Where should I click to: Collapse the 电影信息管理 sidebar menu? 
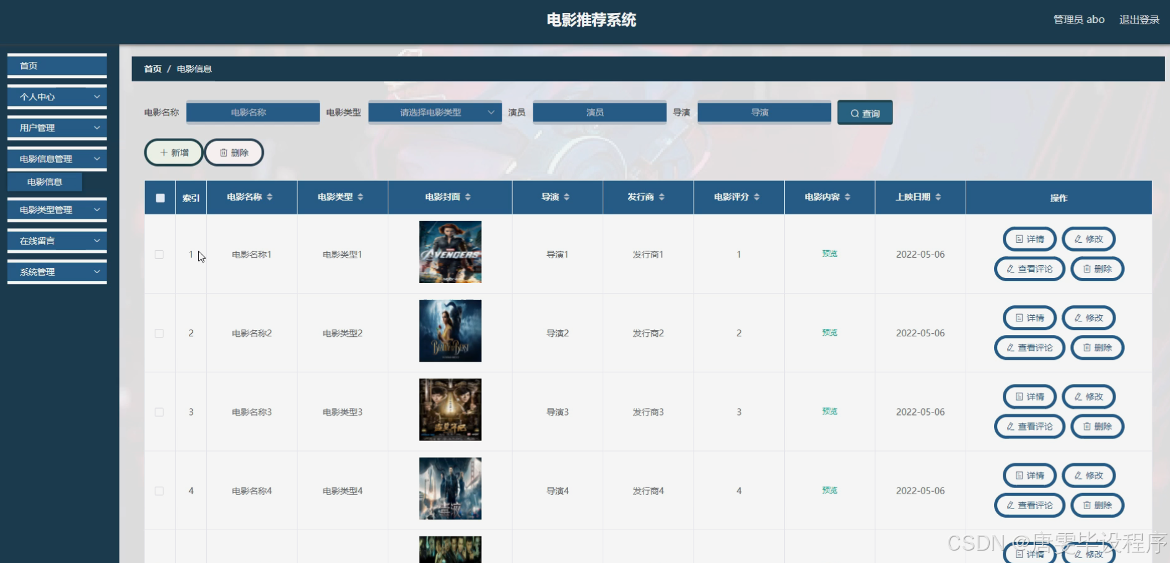click(x=57, y=159)
